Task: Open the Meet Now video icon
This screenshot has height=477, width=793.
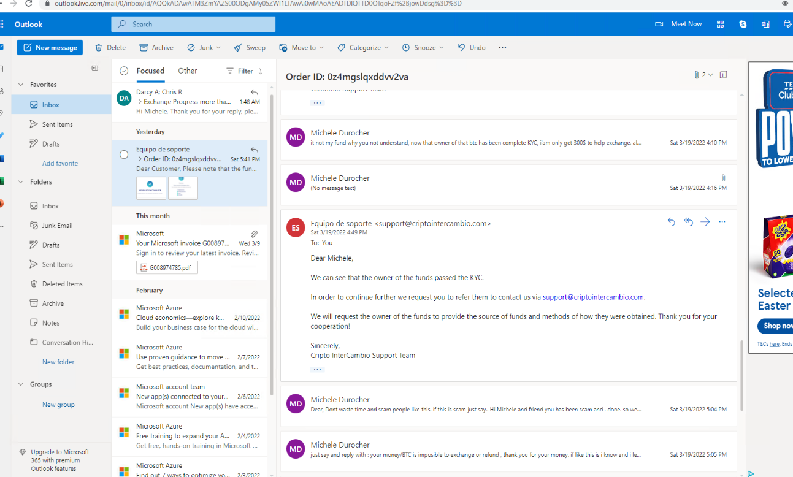Action: (659, 24)
